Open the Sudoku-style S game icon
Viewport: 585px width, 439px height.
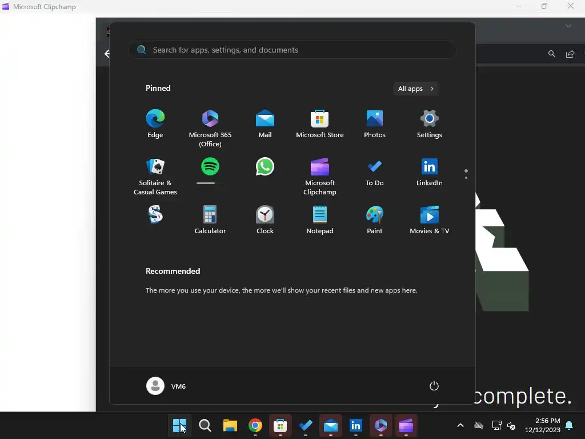point(155,215)
